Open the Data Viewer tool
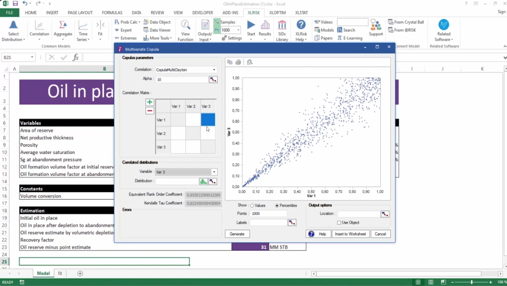The height and width of the screenshot is (286, 507). point(157,30)
